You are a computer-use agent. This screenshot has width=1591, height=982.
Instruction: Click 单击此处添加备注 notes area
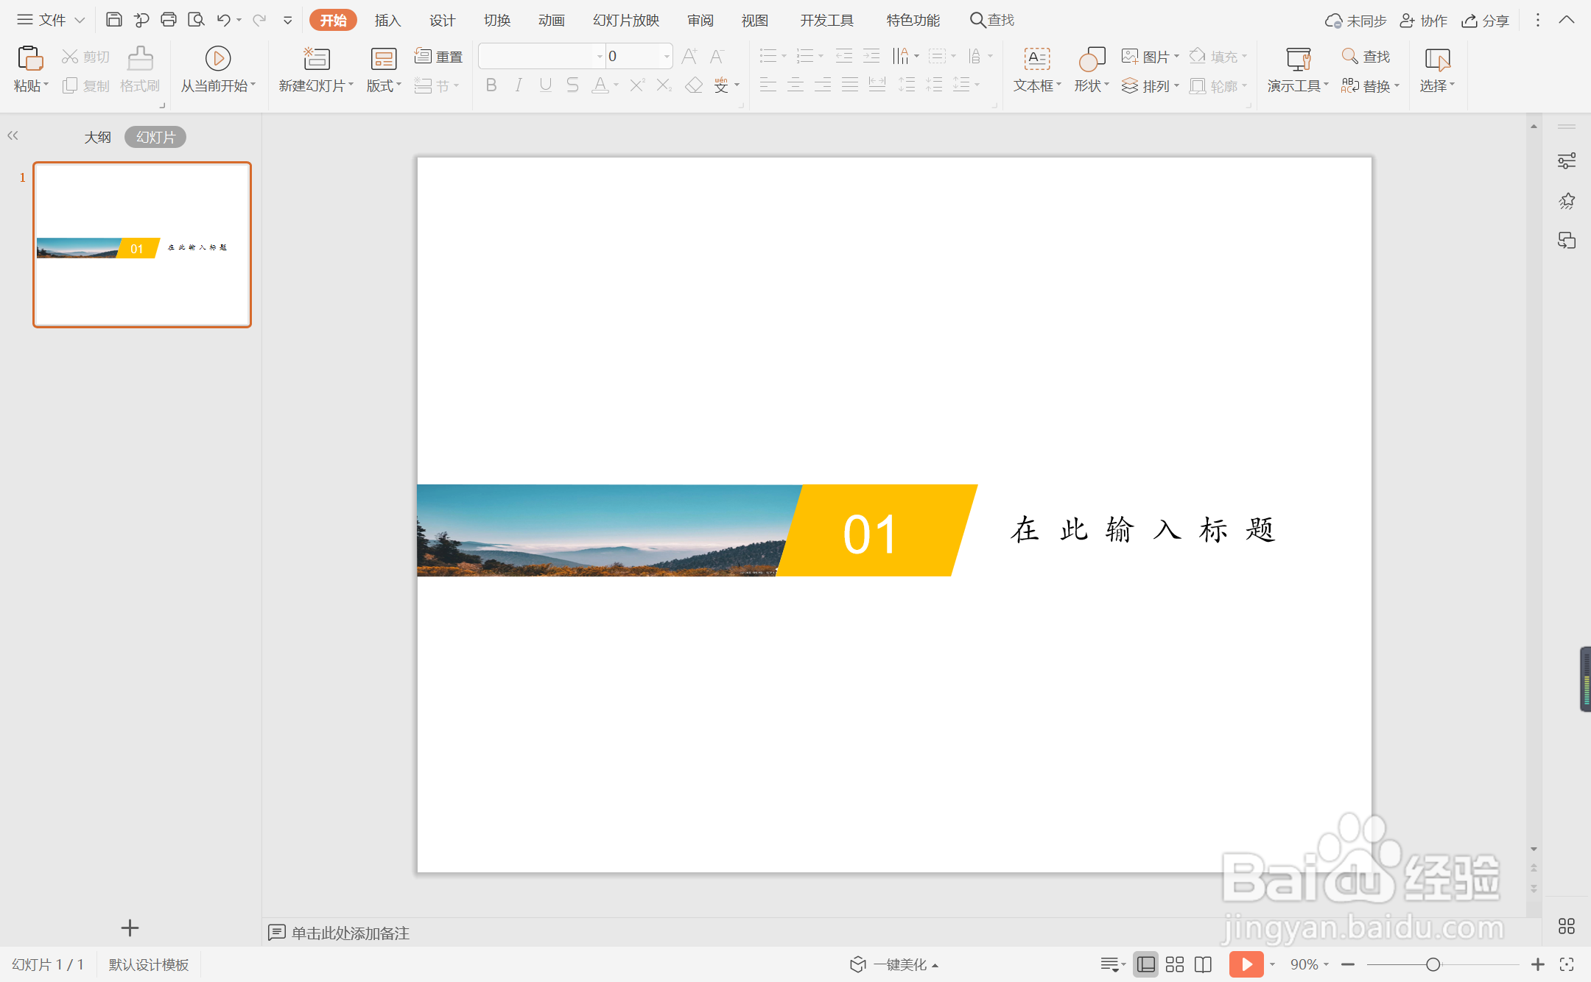(x=350, y=933)
